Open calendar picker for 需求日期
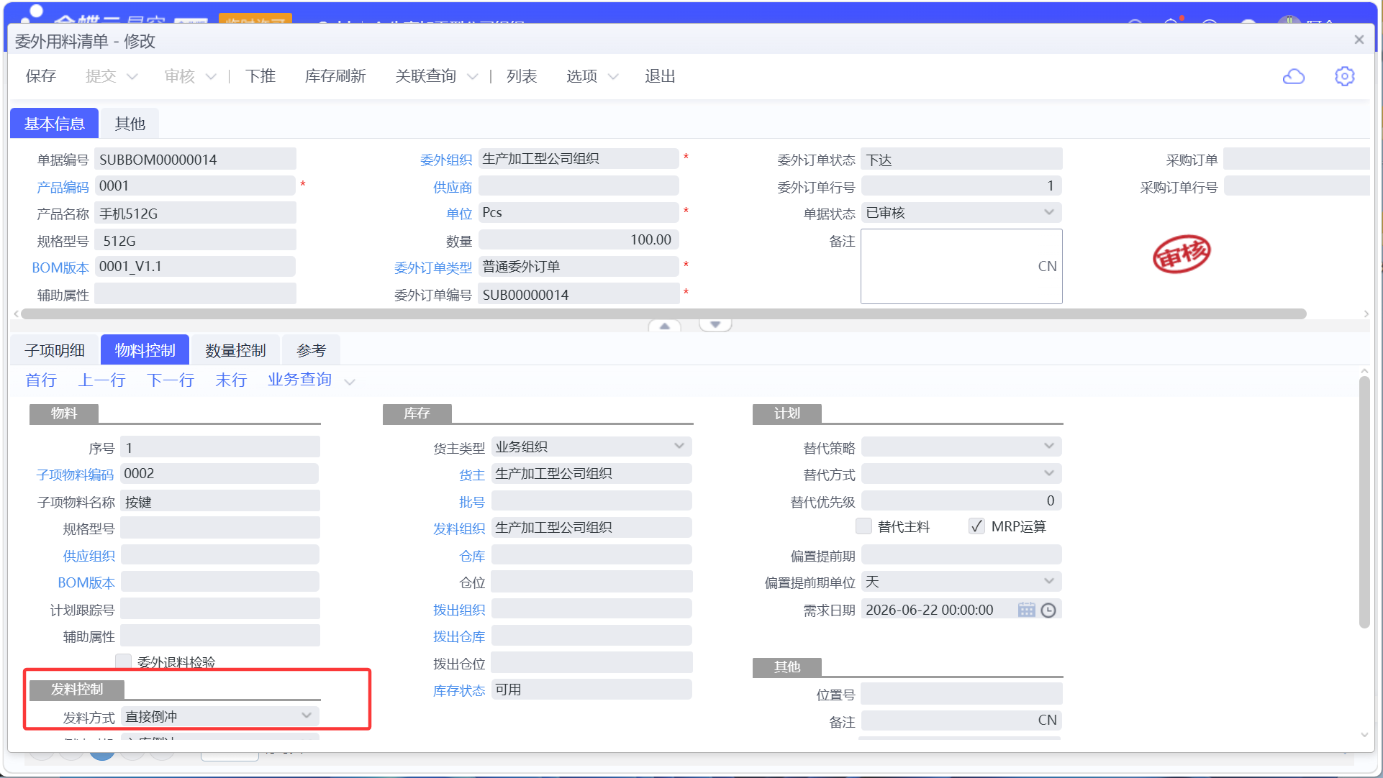This screenshot has height=778, width=1383. click(1026, 610)
